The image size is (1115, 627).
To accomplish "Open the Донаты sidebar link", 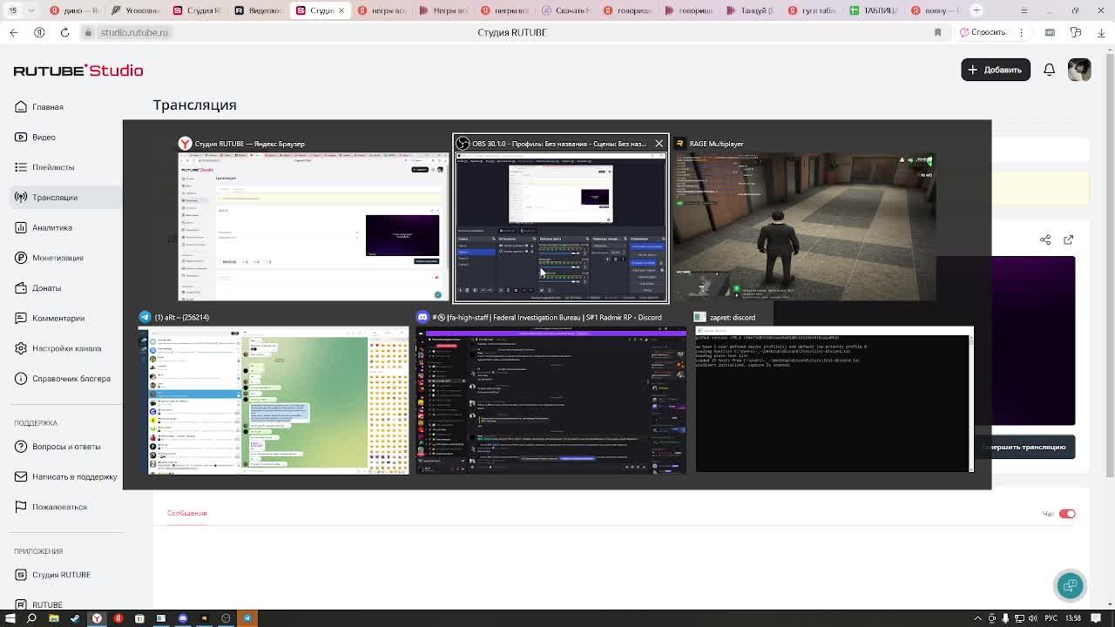I will [x=37, y=288].
